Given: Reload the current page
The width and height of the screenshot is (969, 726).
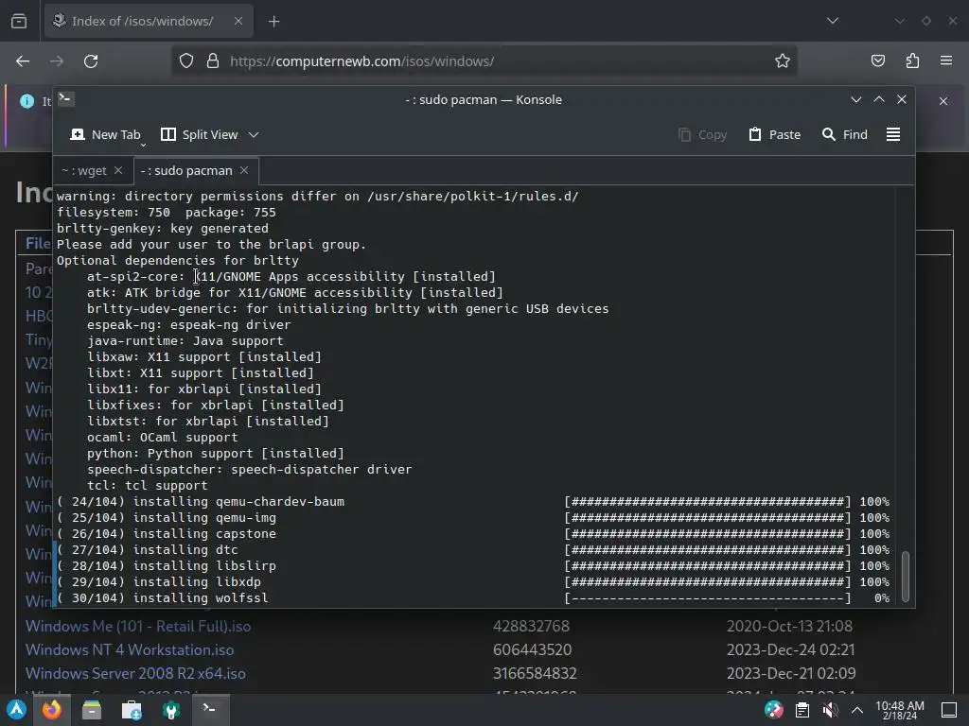Looking at the screenshot, I should click(x=91, y=61).
